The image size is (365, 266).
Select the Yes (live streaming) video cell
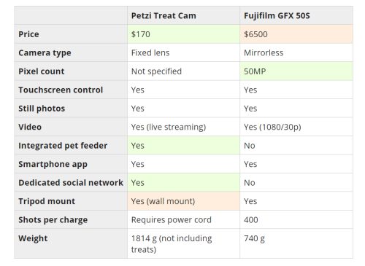tap(183, 127)
